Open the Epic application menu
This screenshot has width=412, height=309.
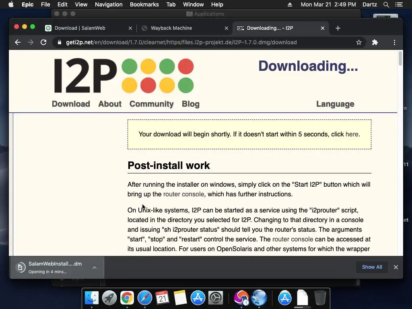[x=28, y=4]
